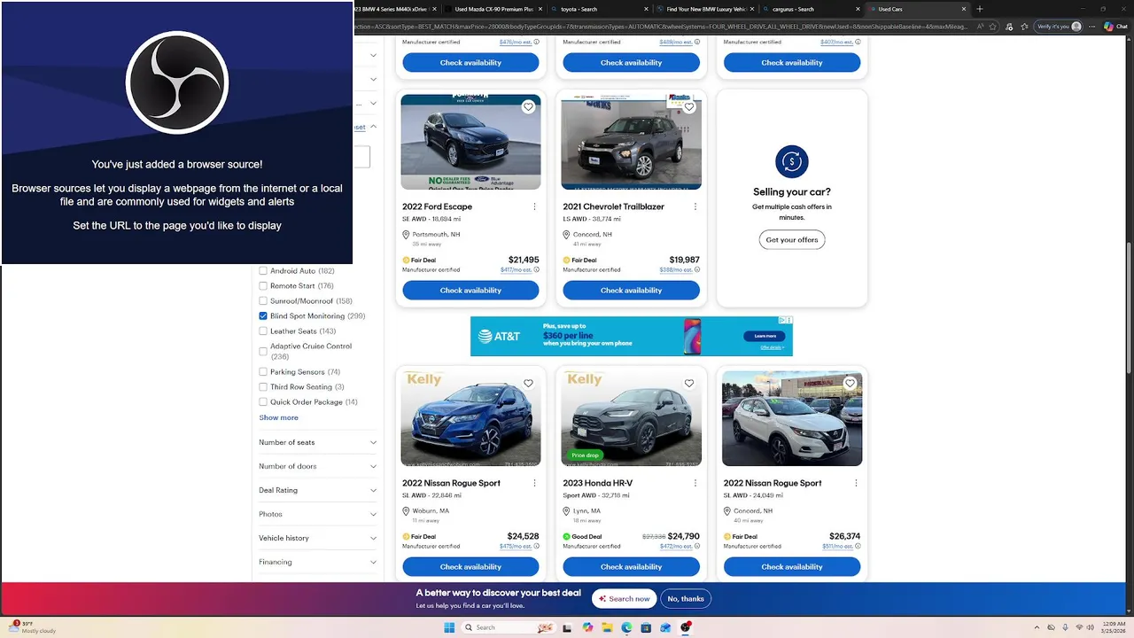Open more options for 2022 Ford Escape

coord(534,206)
